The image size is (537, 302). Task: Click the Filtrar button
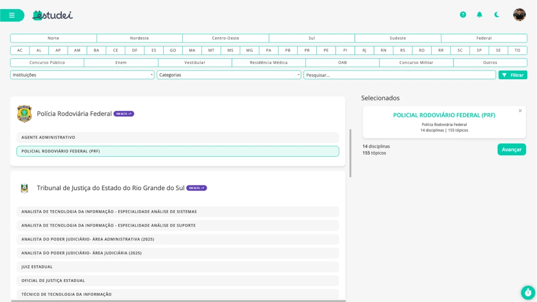click(x=513, y=75)
